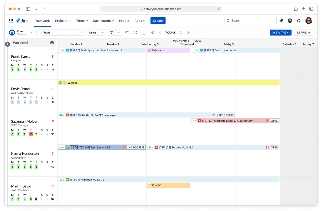Click the milestone flag icon in the timeline toolbar
This screenshot has height=211, width=322.
pyautogui.click(x=127, y=32)
